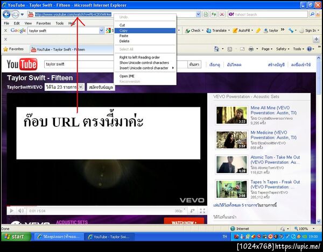Click the Google toolbar search field
Screen dimensions: 323x252
64,31
